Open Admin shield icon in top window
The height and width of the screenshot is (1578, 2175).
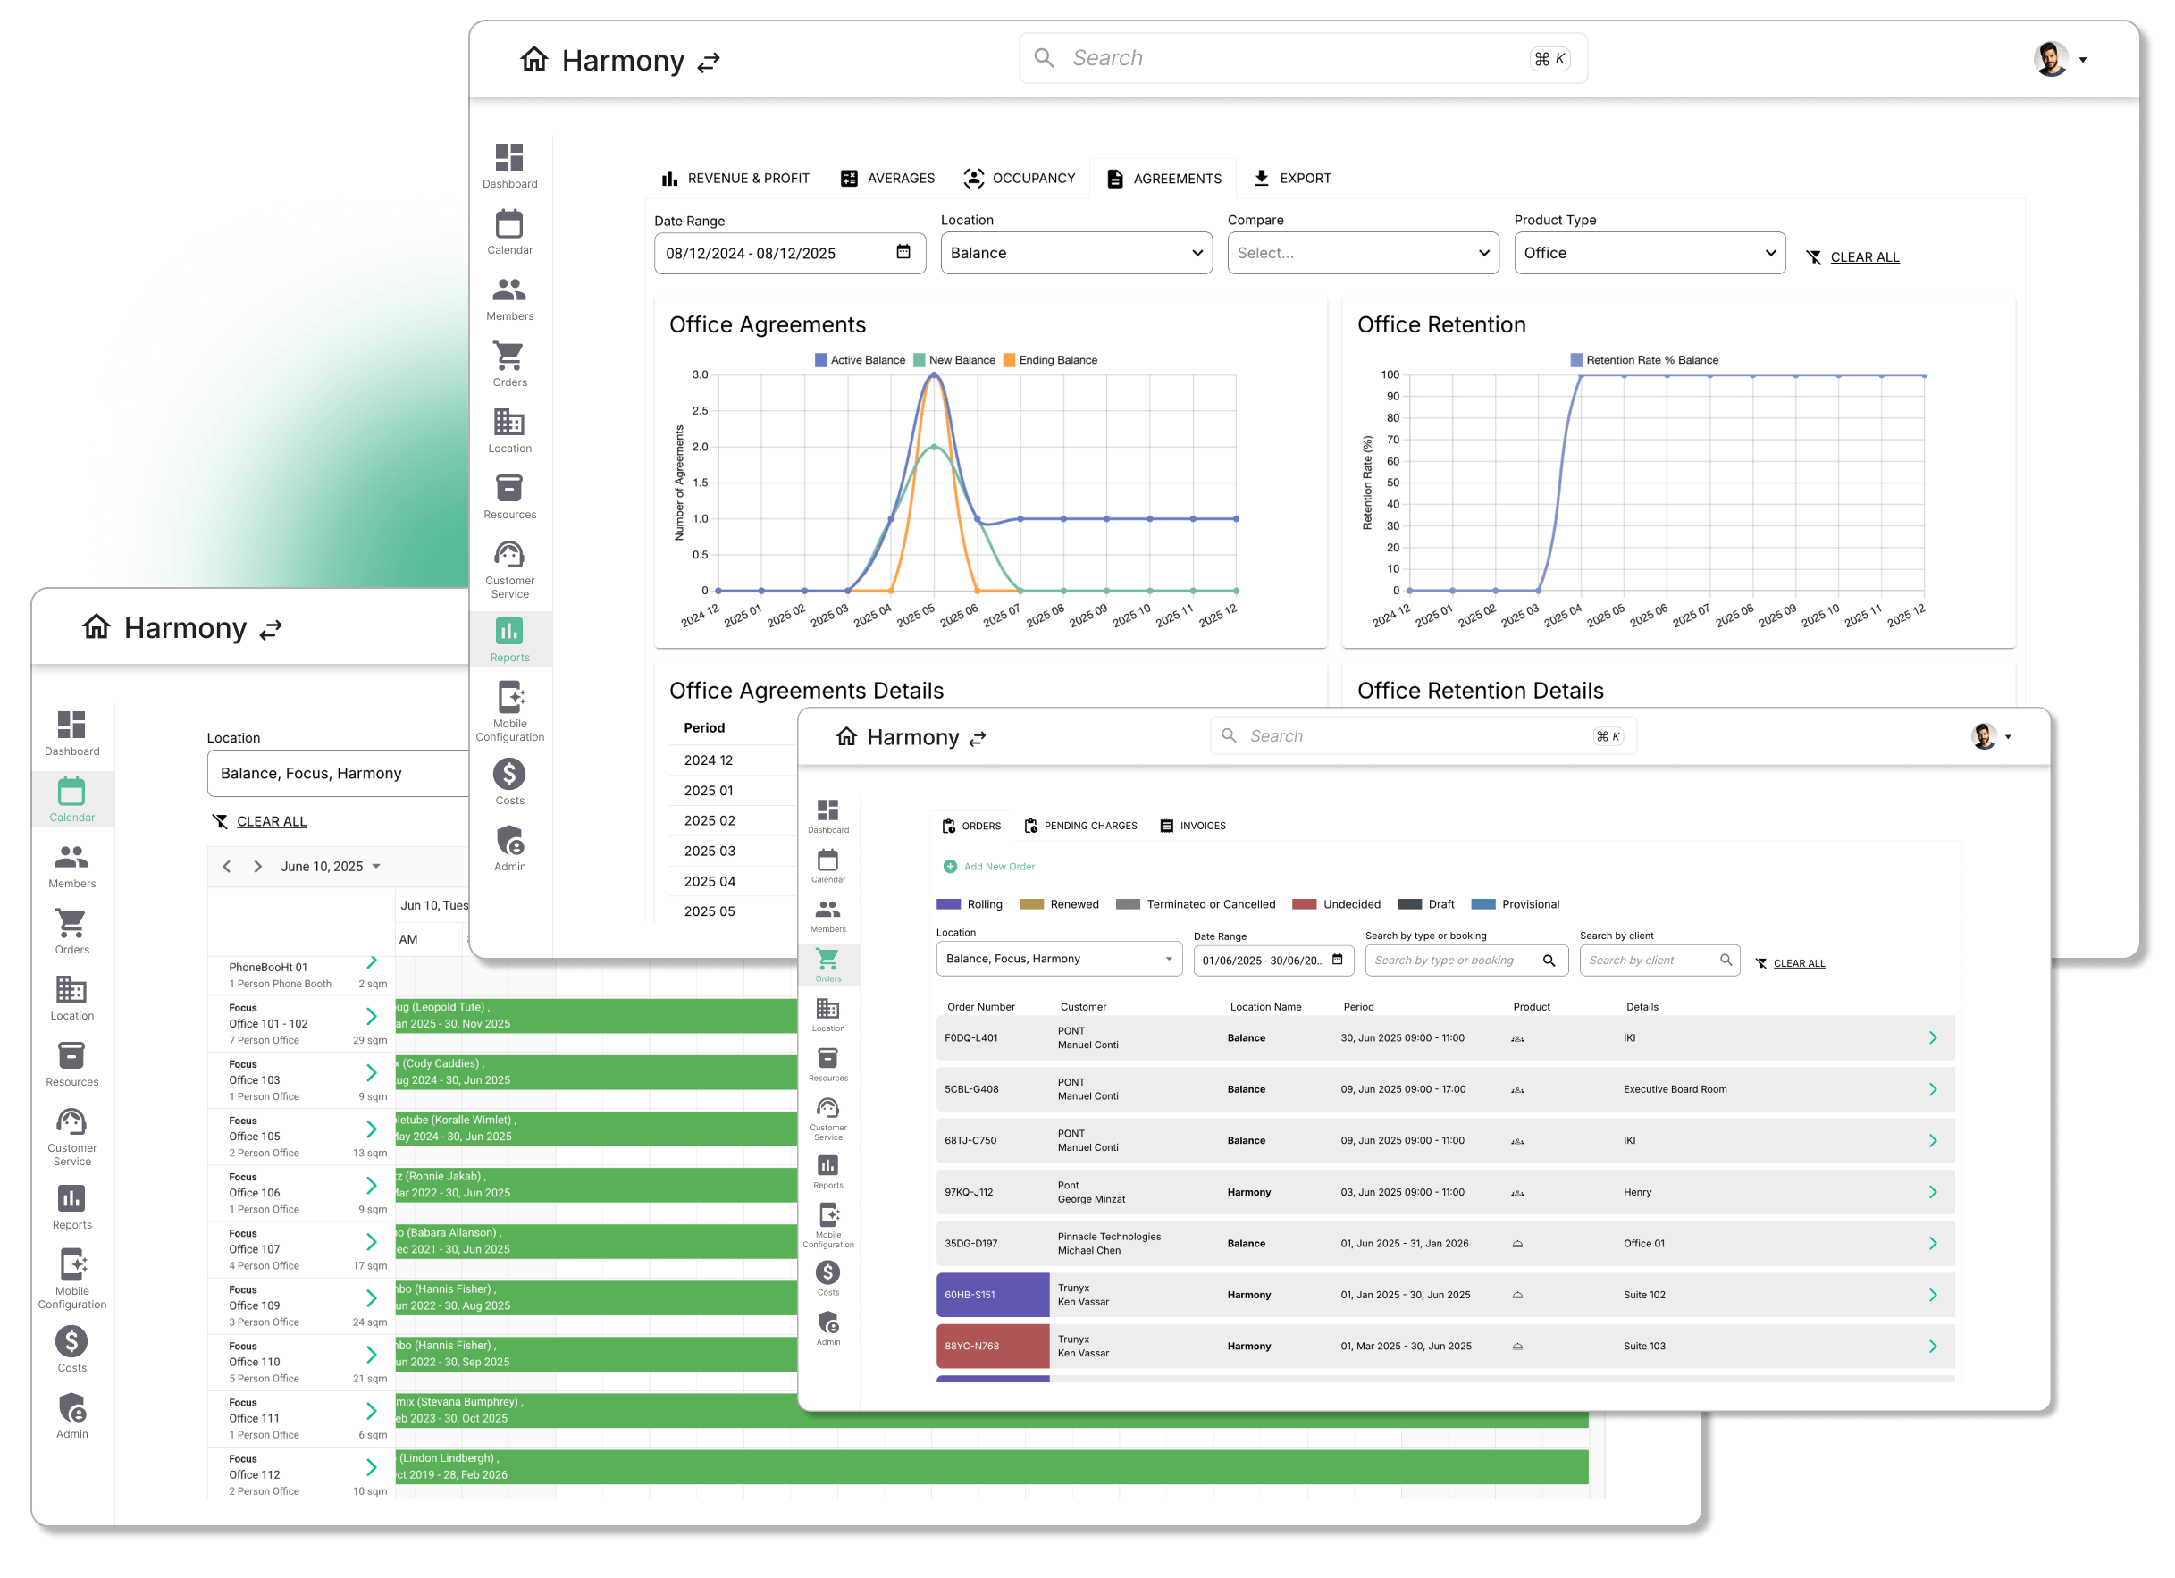pos(509,841)
